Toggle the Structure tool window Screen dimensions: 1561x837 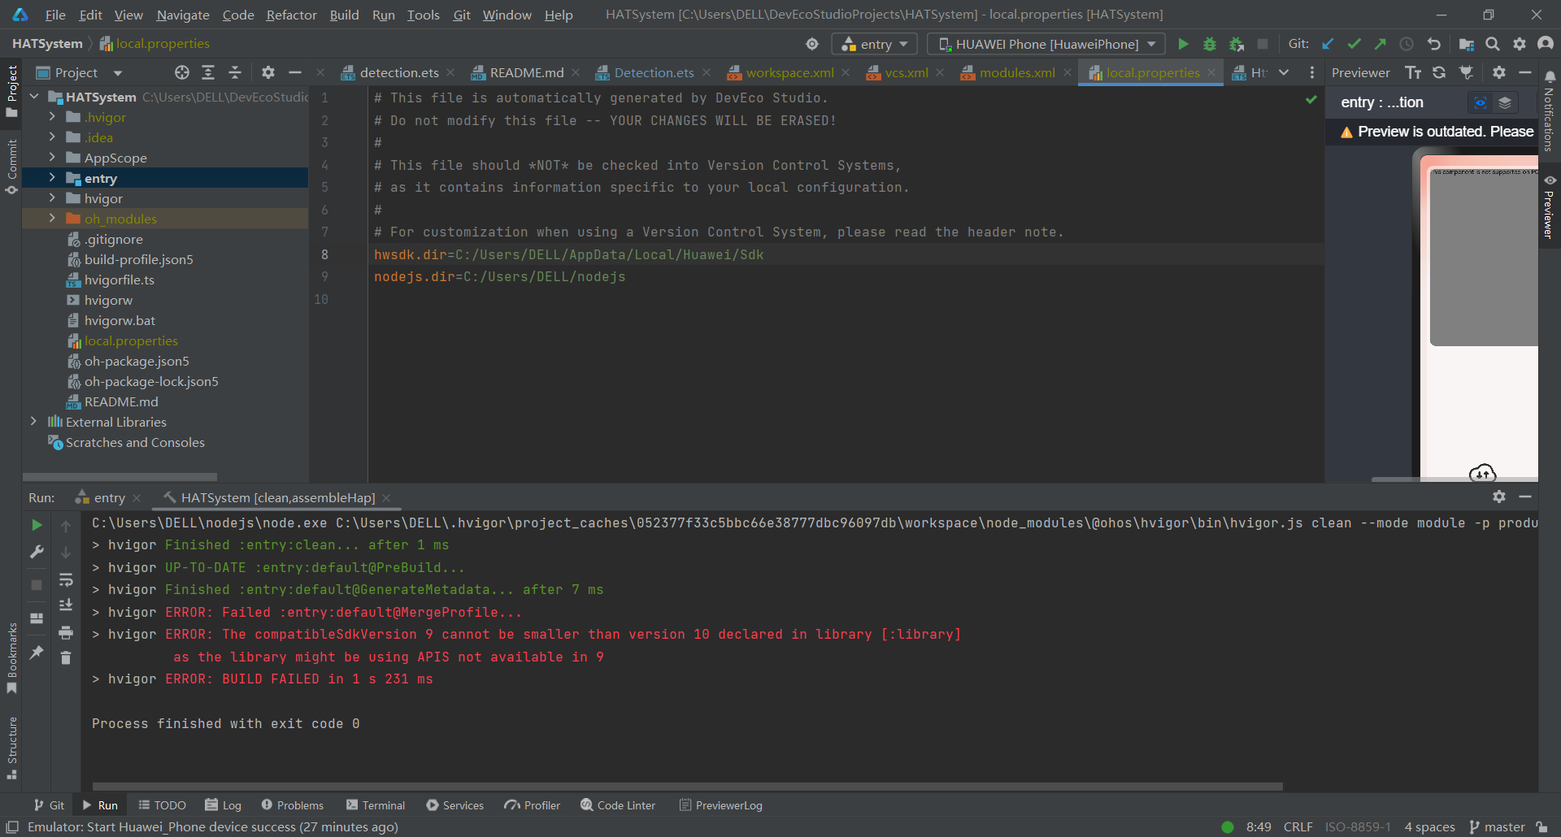[x=11, y=748]
